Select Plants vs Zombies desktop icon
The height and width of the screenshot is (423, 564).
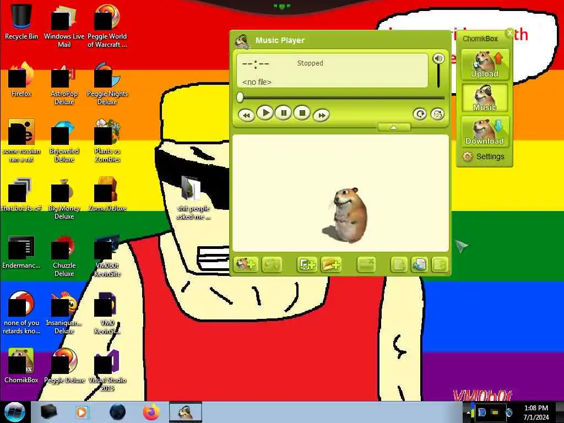(107, 141)
